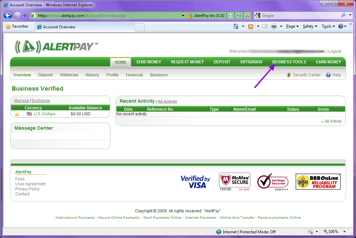Open the Profile sub-tab

112,75
